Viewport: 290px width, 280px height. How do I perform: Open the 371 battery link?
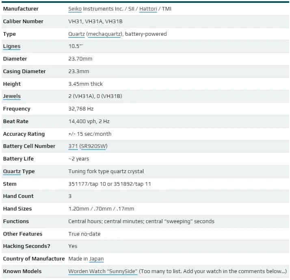(73, 146)
